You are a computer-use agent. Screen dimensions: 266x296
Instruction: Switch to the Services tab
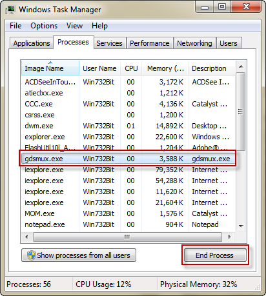pos(109,43)
